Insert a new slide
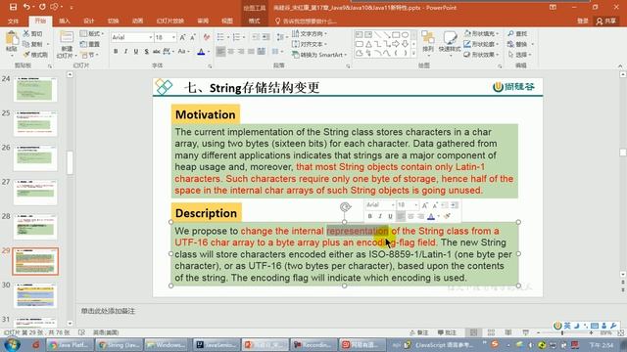The height and width of the screenshot is (352, 627). [66, 45]
